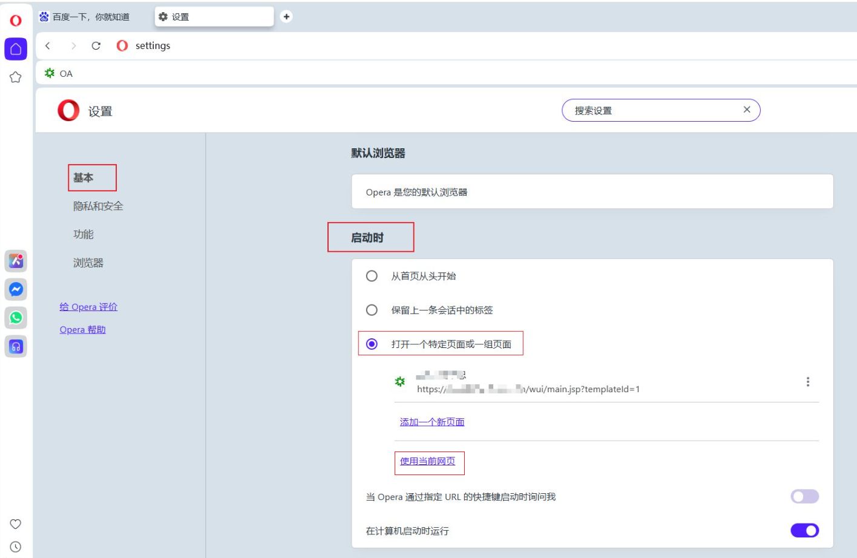Open the 隐私和安全 settings section

(98, 206)
